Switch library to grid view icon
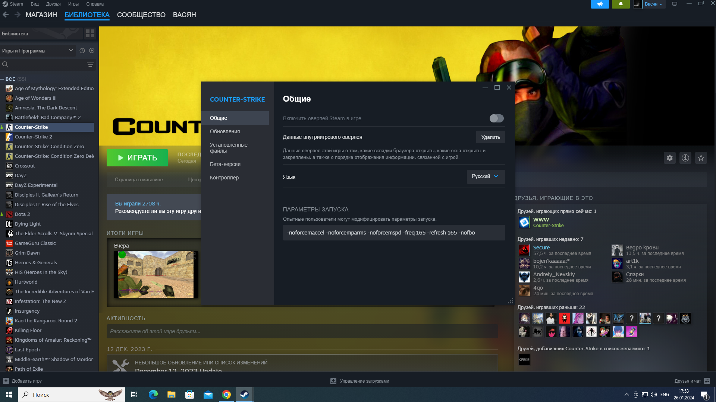 (x=90, y=33)
